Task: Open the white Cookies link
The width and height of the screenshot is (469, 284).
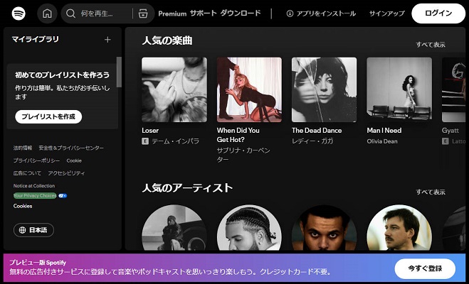Action: tap(23, 206)
